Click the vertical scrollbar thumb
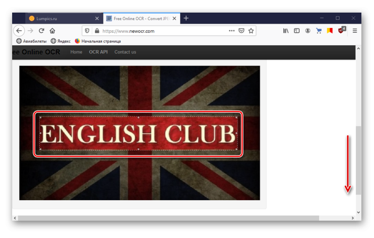The width and height of the screenshot is (374, 238). tap(358, 160)
